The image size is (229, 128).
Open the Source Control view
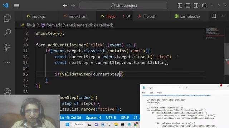[x=7, y=47]
